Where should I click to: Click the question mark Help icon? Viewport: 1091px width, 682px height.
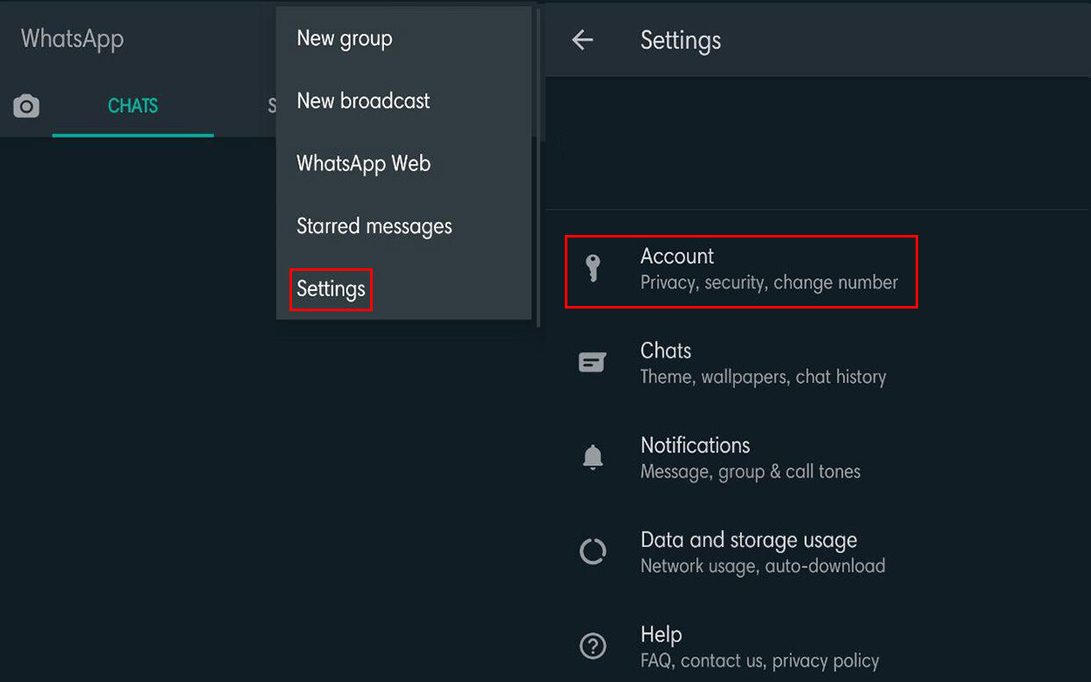[593, 647]
